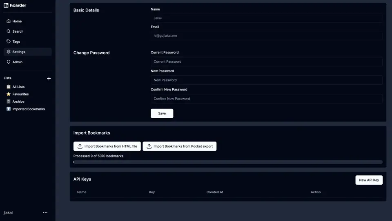The image size is (392, 221).
Task: Click the Created At column header
Action: 215,192
